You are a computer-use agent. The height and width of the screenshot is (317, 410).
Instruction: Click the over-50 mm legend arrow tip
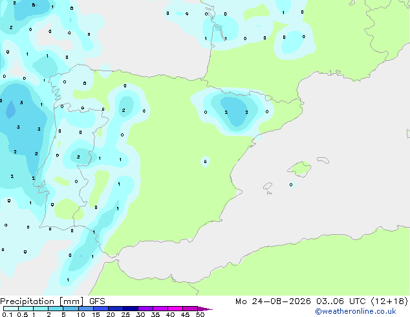pyautogui.click(x=205, y=309)
